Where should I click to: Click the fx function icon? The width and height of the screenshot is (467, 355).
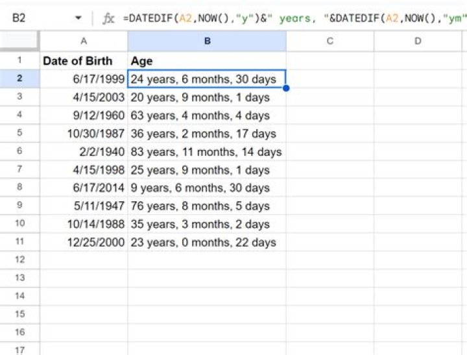(109, 18)
